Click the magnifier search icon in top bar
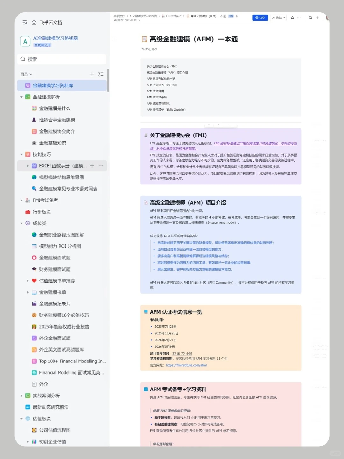Viewport: 344px width, 459px height. tap(310, 18)
